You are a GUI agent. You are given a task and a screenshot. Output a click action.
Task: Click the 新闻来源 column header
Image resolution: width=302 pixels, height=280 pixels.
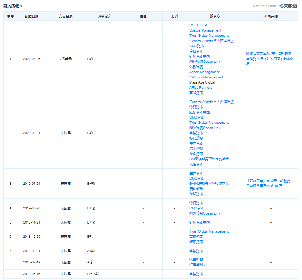(270, 16)
